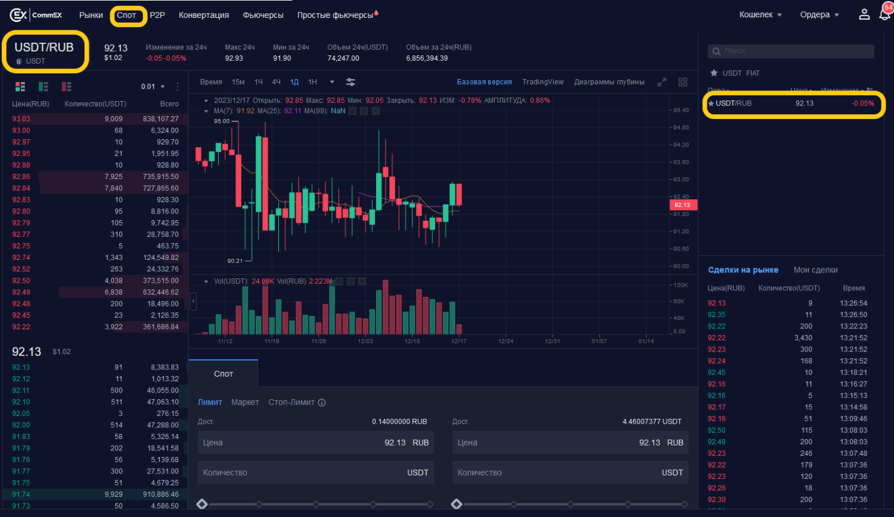Switch to Базовая версия chart
This screenshot has width=894, height=517.
click(485, 82)
